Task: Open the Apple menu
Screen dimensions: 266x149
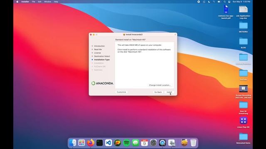Action: [x=17, y=2]
